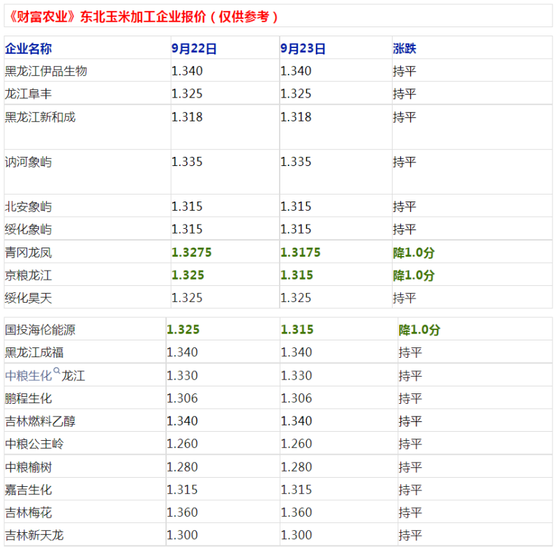Click 京粮龙江's 9月22日 price 1.325

click(x=188, y=275)
